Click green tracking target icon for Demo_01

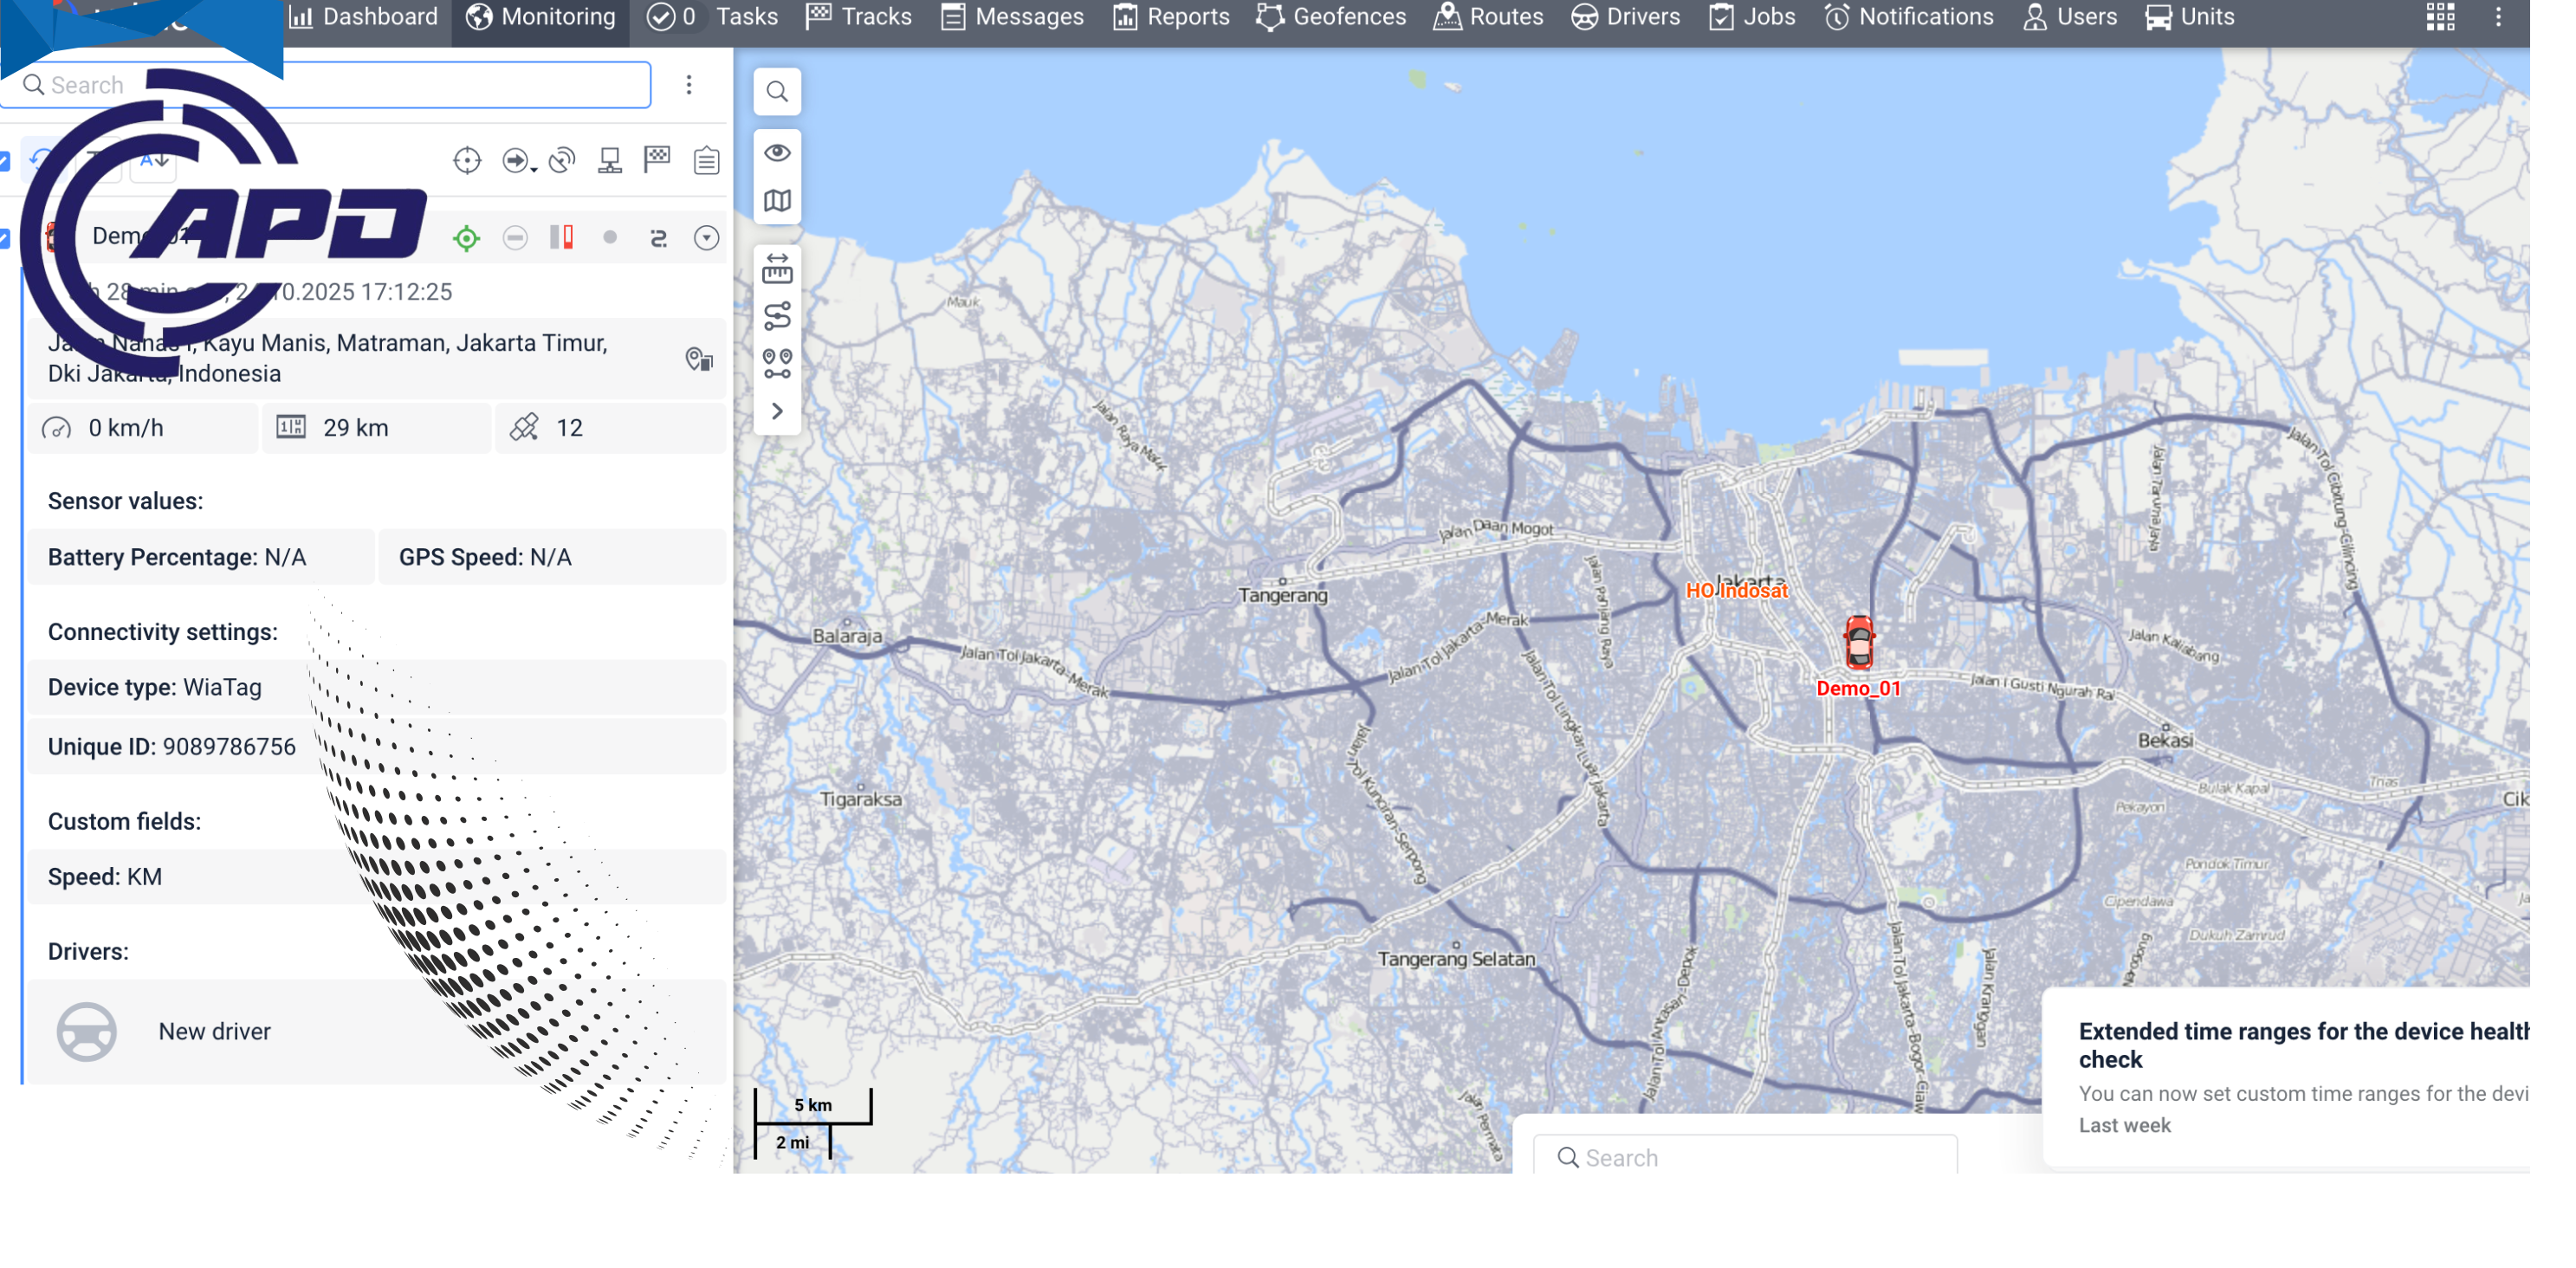point(466,238)
